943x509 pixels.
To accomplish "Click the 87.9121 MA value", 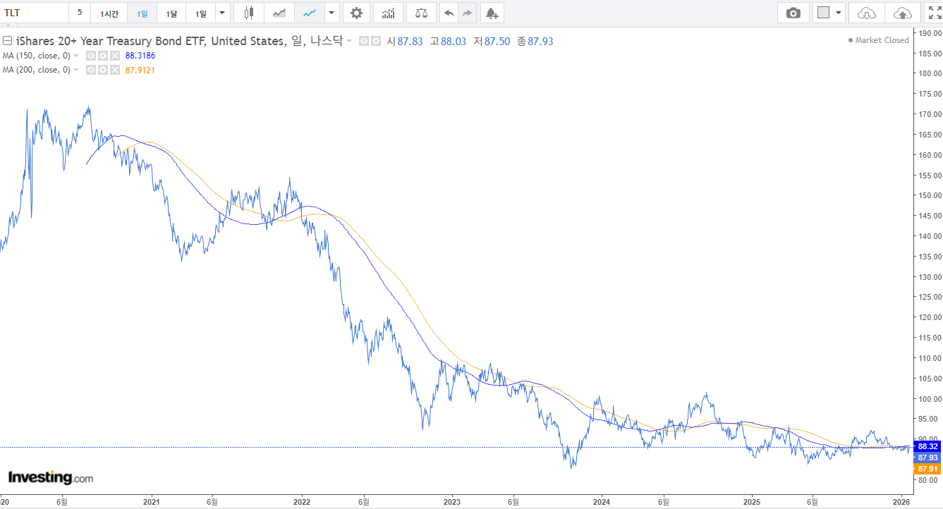I will [x=140, y=70].
